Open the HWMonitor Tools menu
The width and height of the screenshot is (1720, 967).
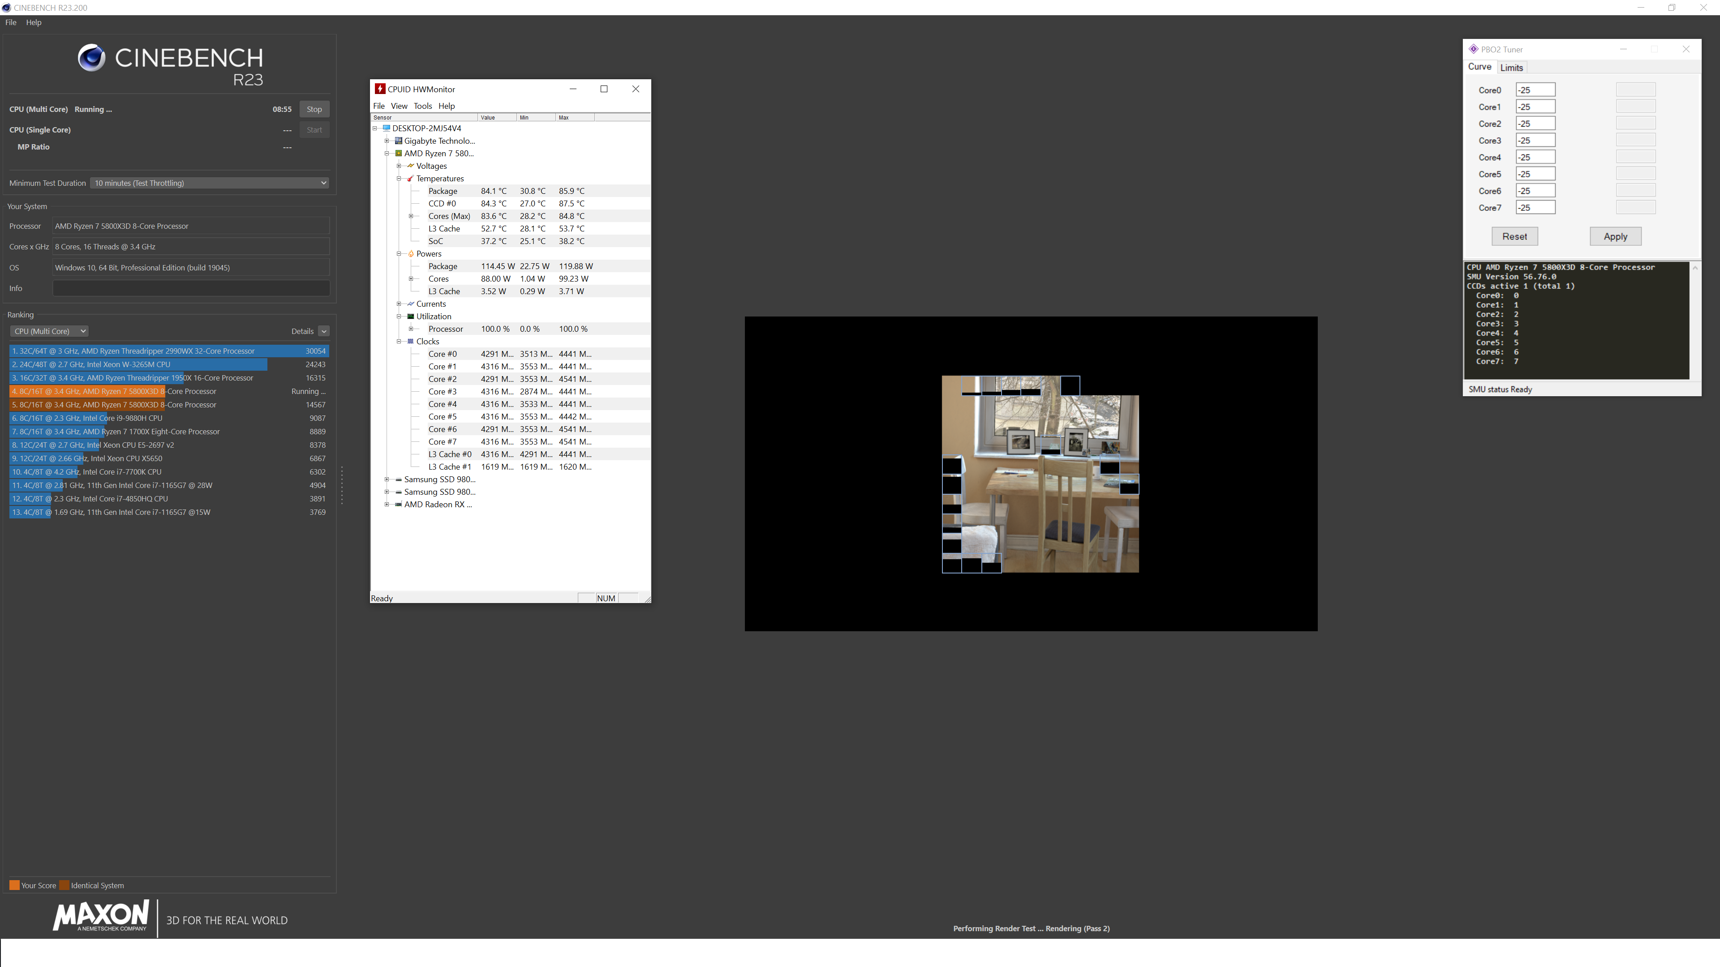click(x=422, y=106)
